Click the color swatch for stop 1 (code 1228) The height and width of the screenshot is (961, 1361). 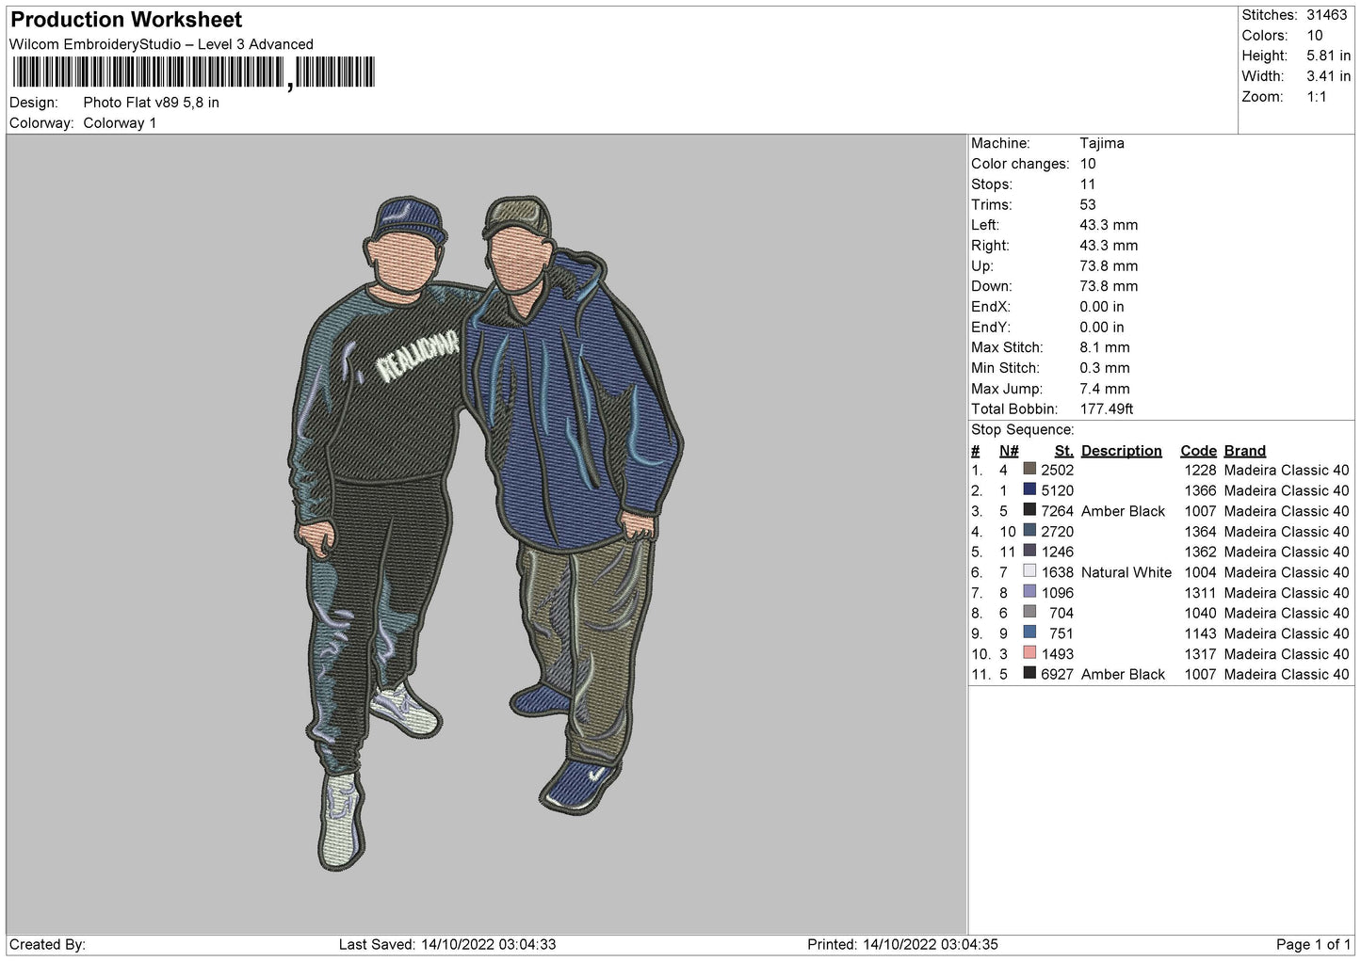click(x=1029, y=470)
